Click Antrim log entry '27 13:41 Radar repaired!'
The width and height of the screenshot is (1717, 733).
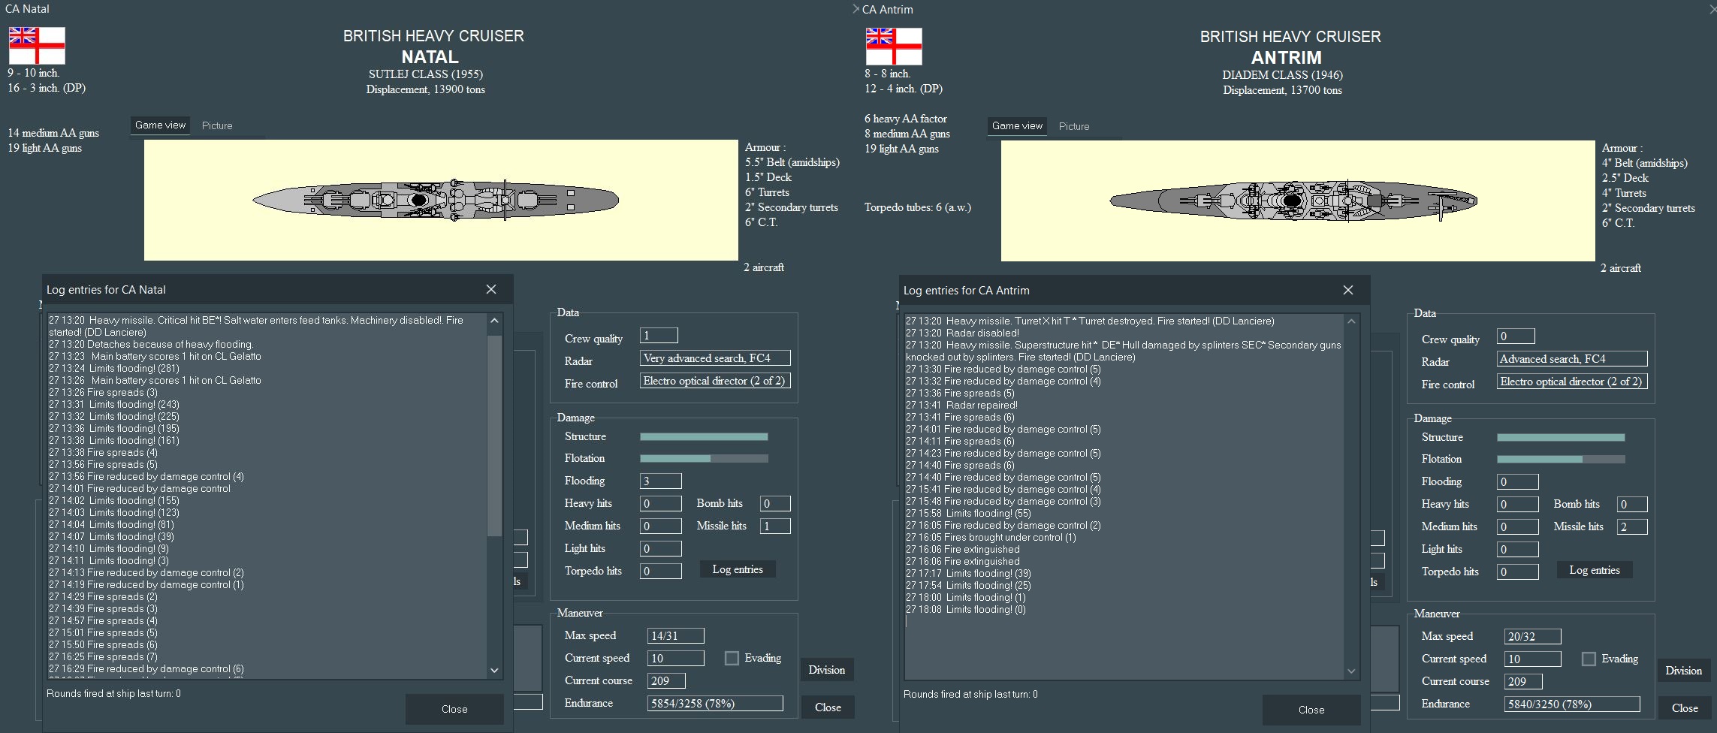(961, 405)
